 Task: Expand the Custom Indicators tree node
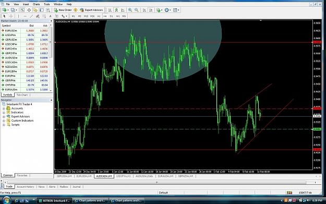(x=4, y=121)
